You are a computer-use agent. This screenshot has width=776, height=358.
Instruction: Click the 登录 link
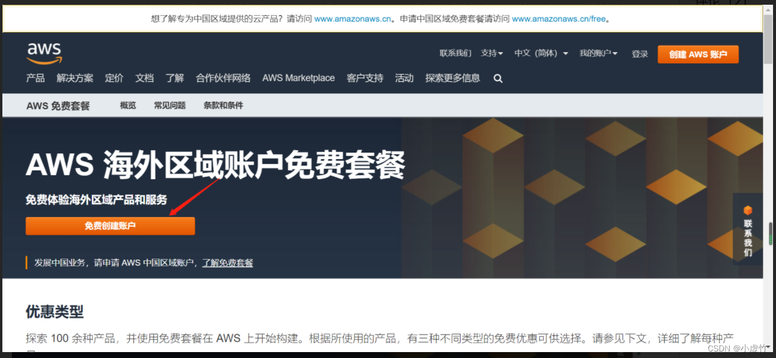pyautogui.click(x=640, y=54)
